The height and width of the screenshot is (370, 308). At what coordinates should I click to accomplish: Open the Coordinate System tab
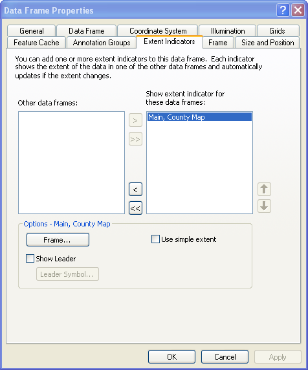point(158,30)
